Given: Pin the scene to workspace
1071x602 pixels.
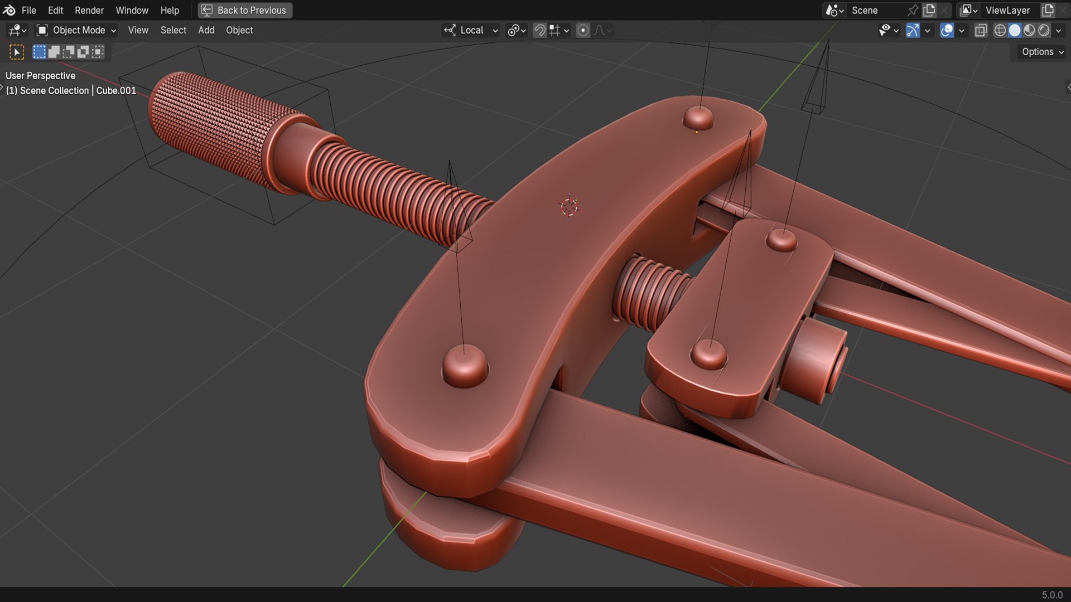Looking at the screenshot, I should 913,10.
